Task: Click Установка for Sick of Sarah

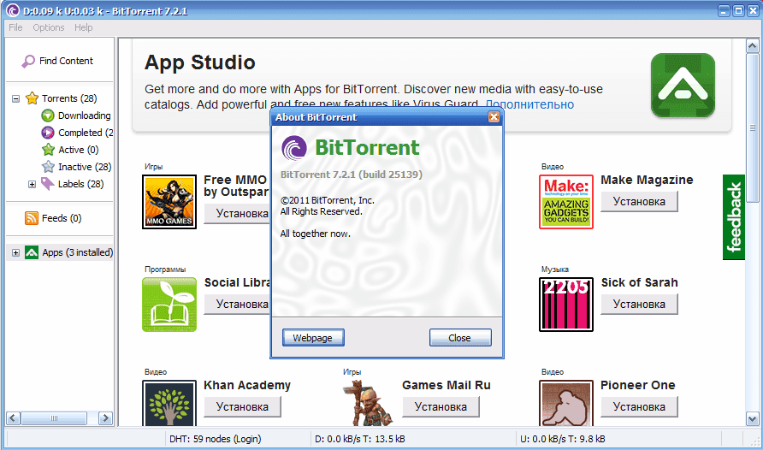Action: tap(639, 304)
